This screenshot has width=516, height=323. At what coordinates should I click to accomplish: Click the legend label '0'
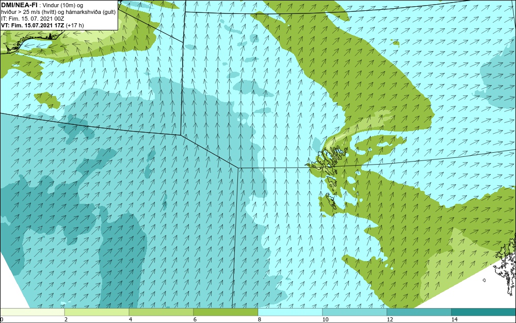tap(2, 319)
